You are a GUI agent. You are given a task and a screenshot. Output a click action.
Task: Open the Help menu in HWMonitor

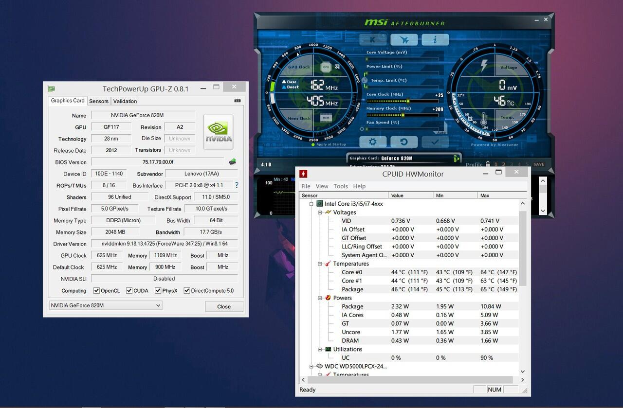click(359, 186)
